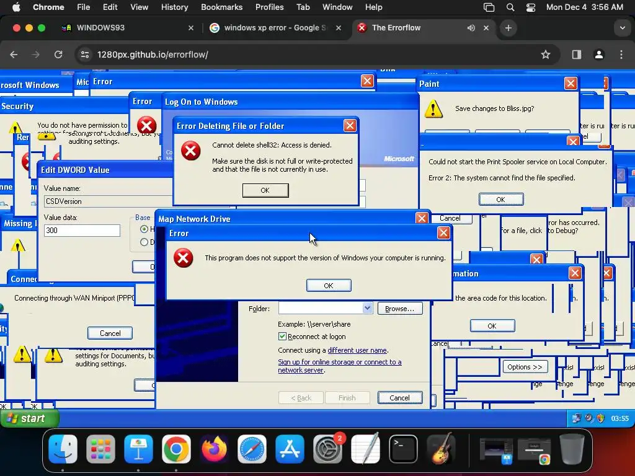Click Options >> button
Image resolution: width=635 pixels, height=476 pixels.
525,367
